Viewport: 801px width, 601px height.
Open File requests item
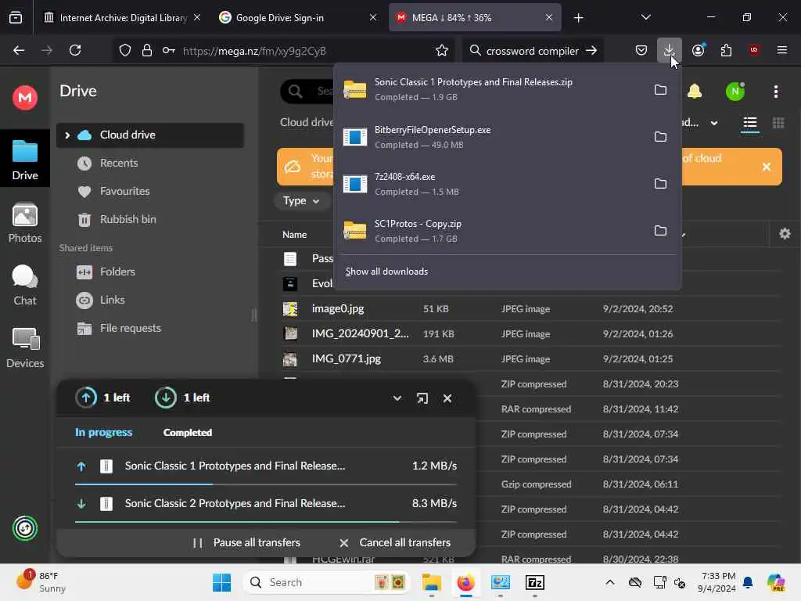click(x=150, y=328)
